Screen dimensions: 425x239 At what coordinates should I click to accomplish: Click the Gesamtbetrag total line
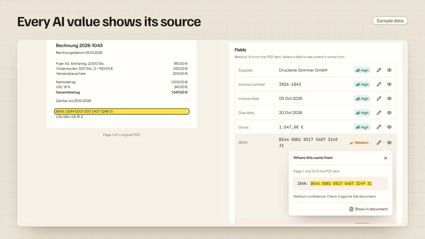click(x=122, y=92)
